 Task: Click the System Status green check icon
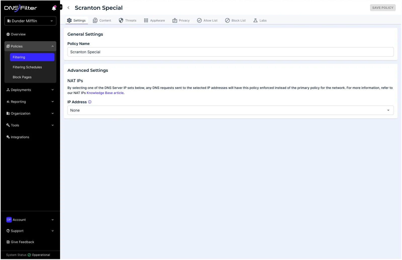pyautogui.click(x=29, y=255)
